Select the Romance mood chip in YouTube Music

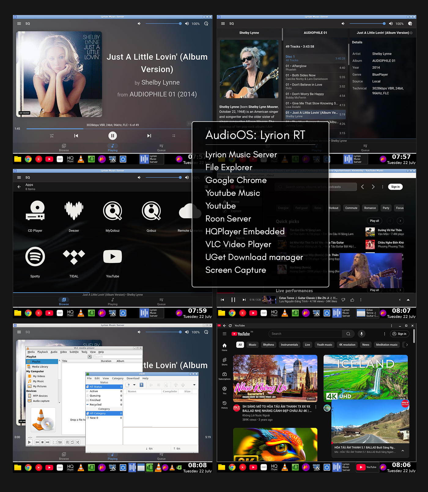pos(370,208)
